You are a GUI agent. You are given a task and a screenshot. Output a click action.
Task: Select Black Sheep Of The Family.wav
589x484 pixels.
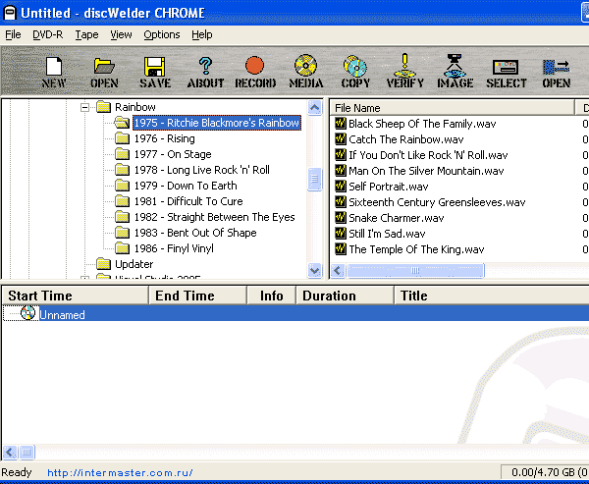[x=422, y=124]
